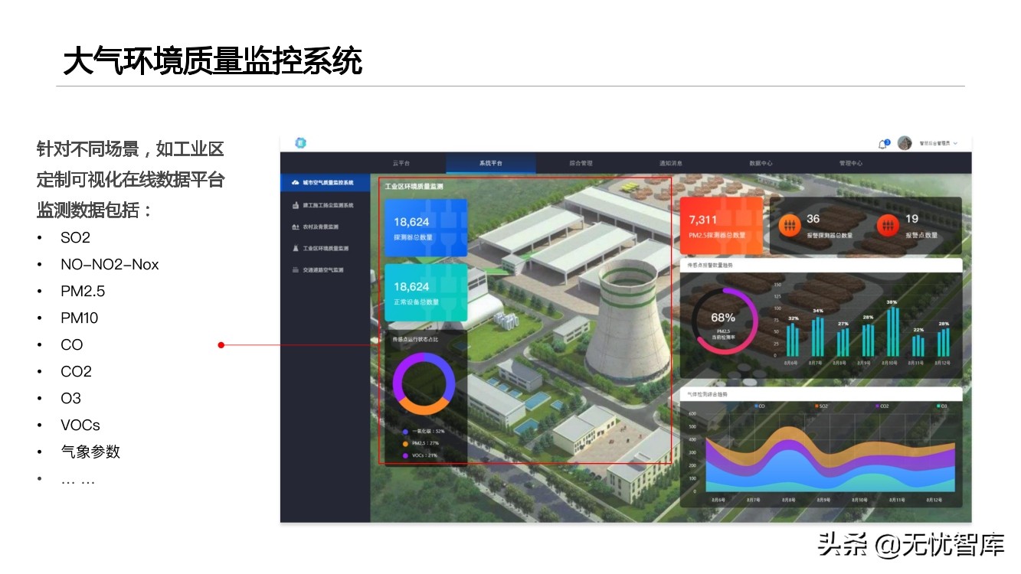1021x574 pixels.
Task: Click the 气体检测综合趋势 panel header
Action: click(820, 394)
